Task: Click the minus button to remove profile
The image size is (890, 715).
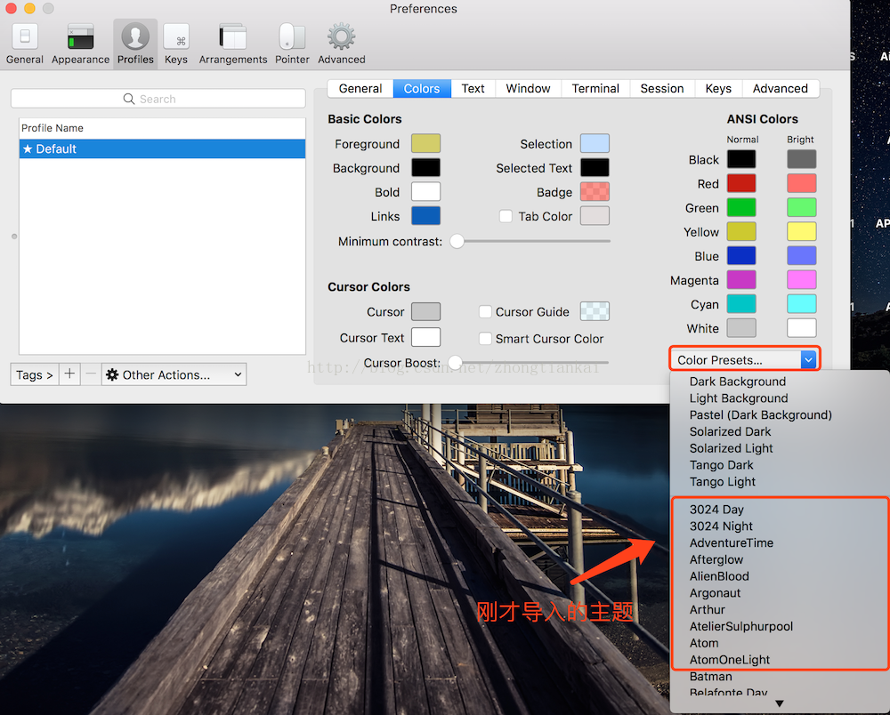Action: coord(91,374)
